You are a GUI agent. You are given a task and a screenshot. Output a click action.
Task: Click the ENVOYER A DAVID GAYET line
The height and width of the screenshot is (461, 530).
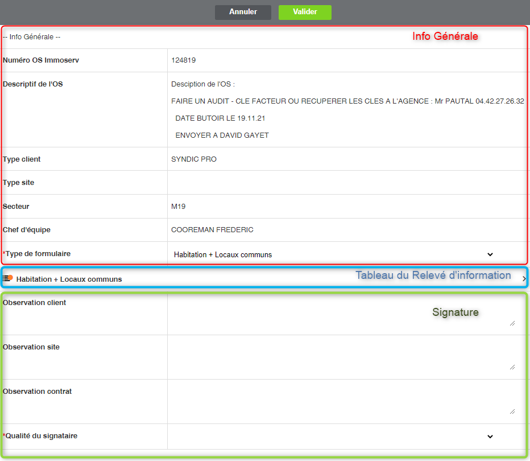[x=222, y=135]
